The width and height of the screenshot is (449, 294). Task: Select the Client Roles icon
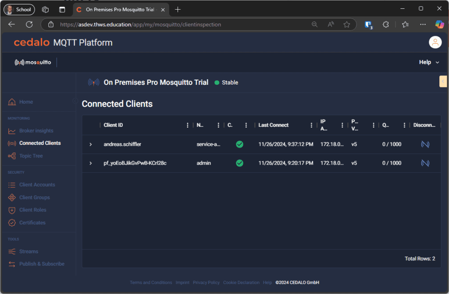coord(12,210)
